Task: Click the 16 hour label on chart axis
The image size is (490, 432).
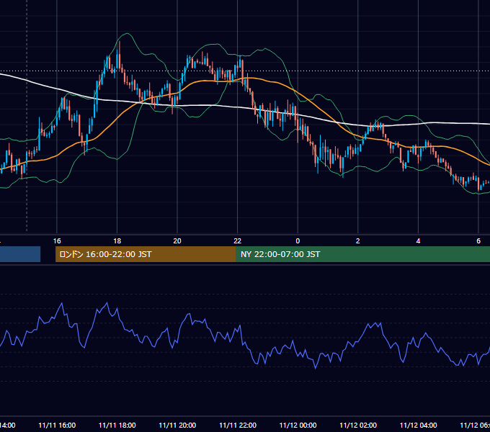Action: 57,241
